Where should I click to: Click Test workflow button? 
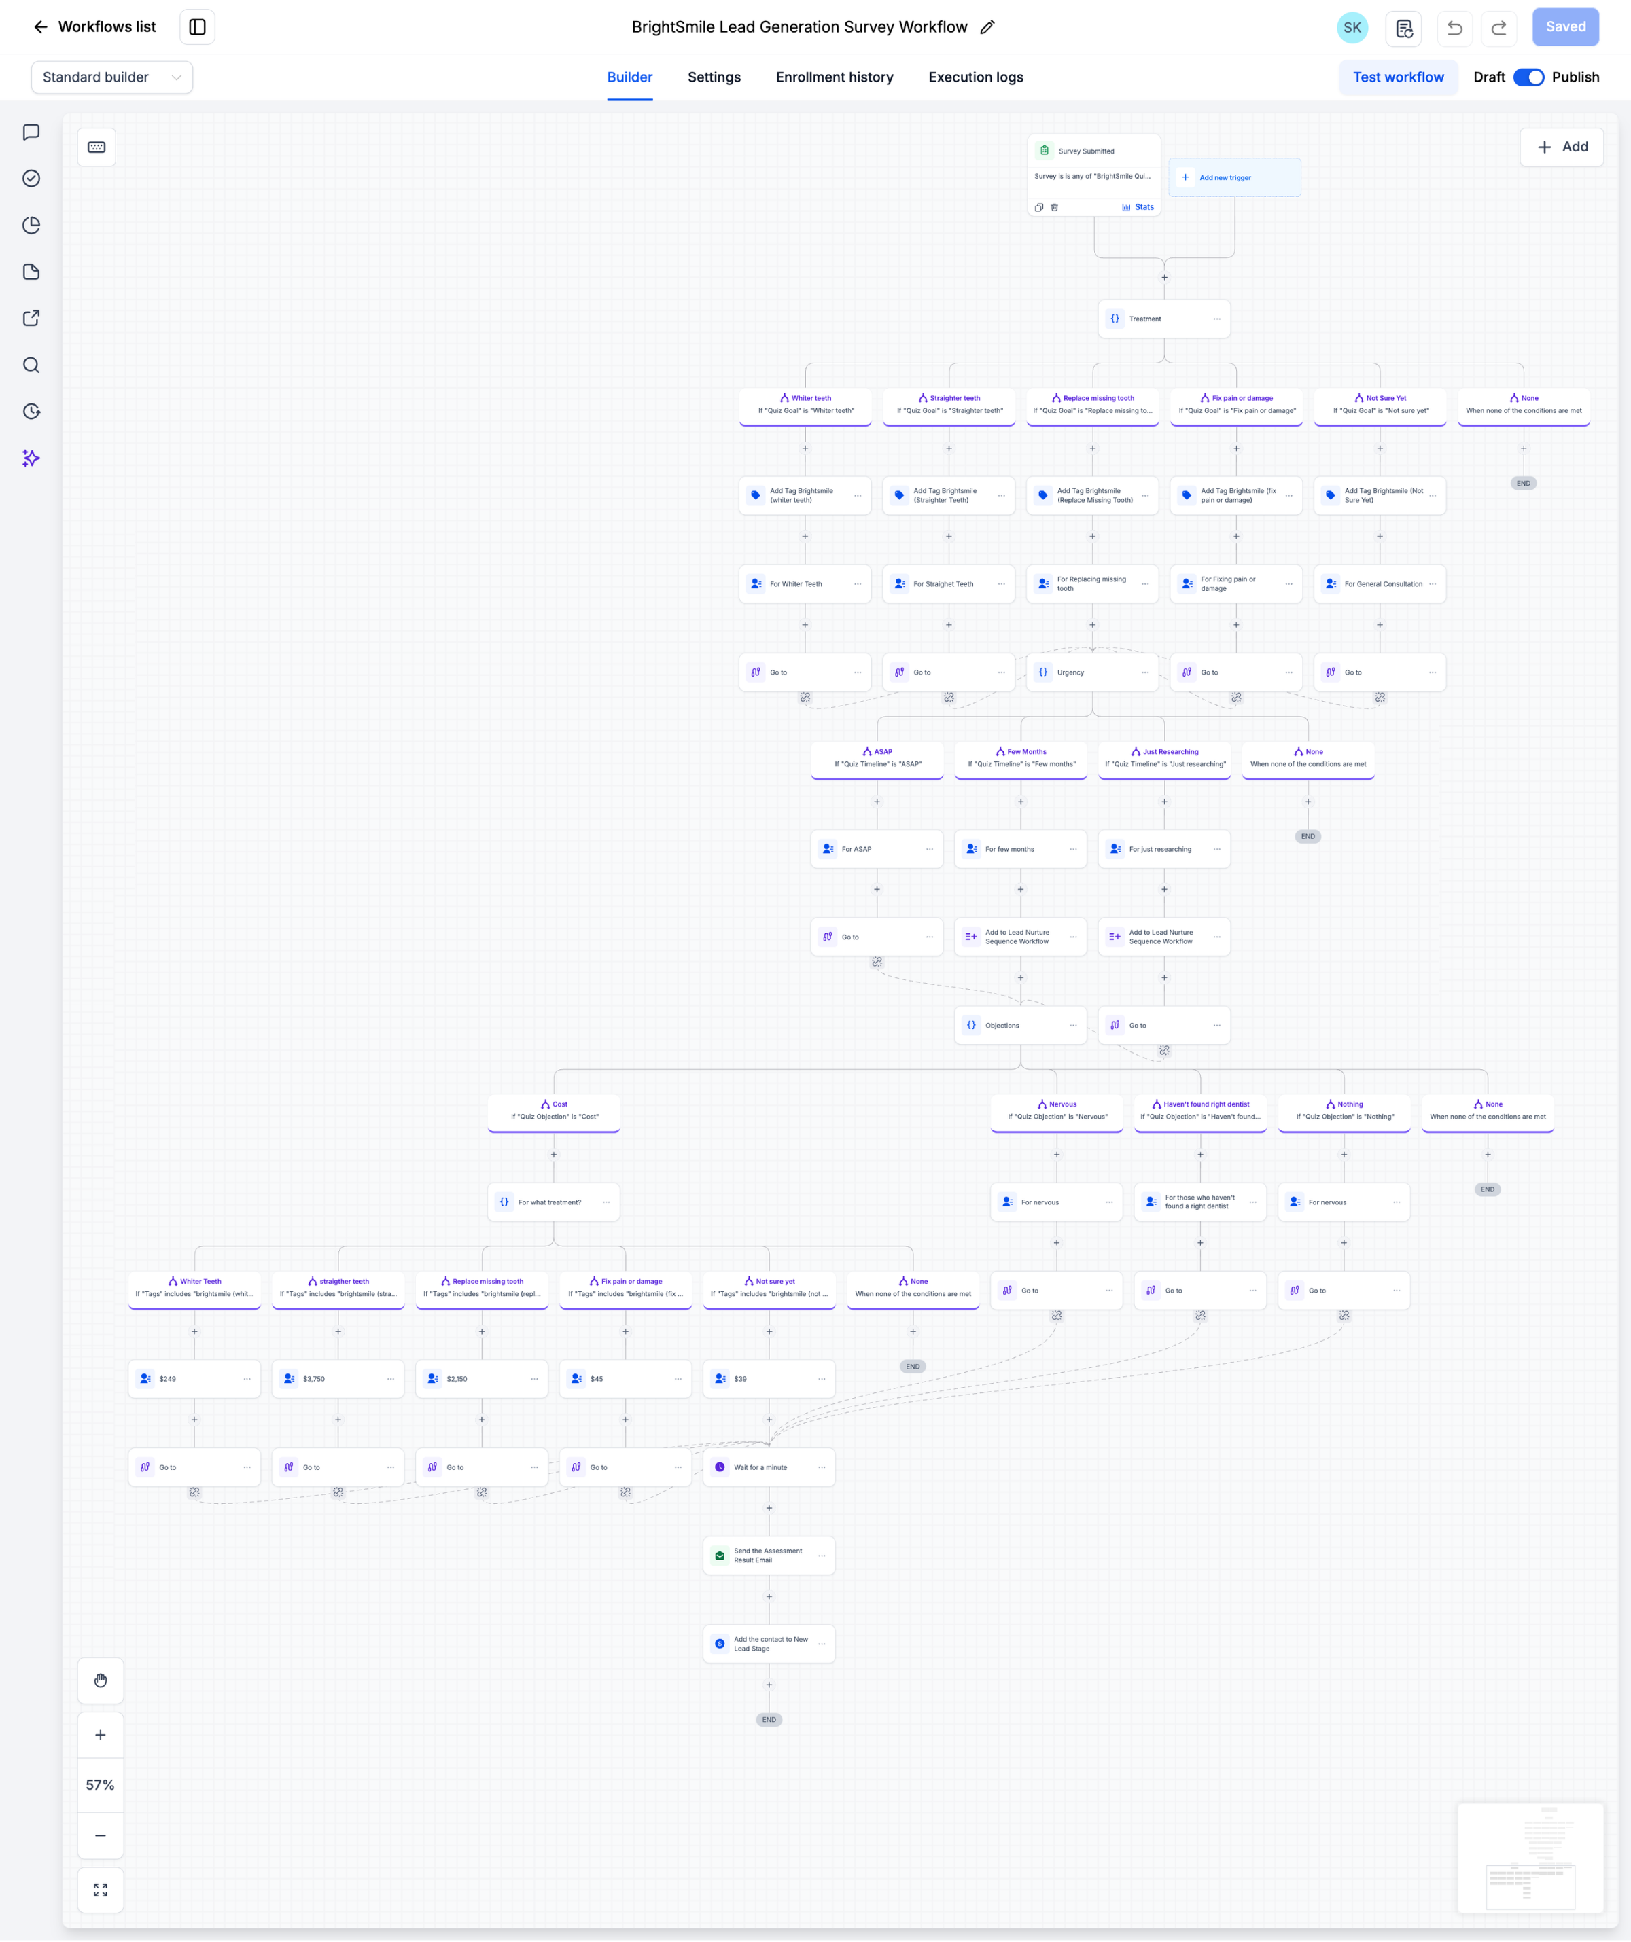(1398, 77)
